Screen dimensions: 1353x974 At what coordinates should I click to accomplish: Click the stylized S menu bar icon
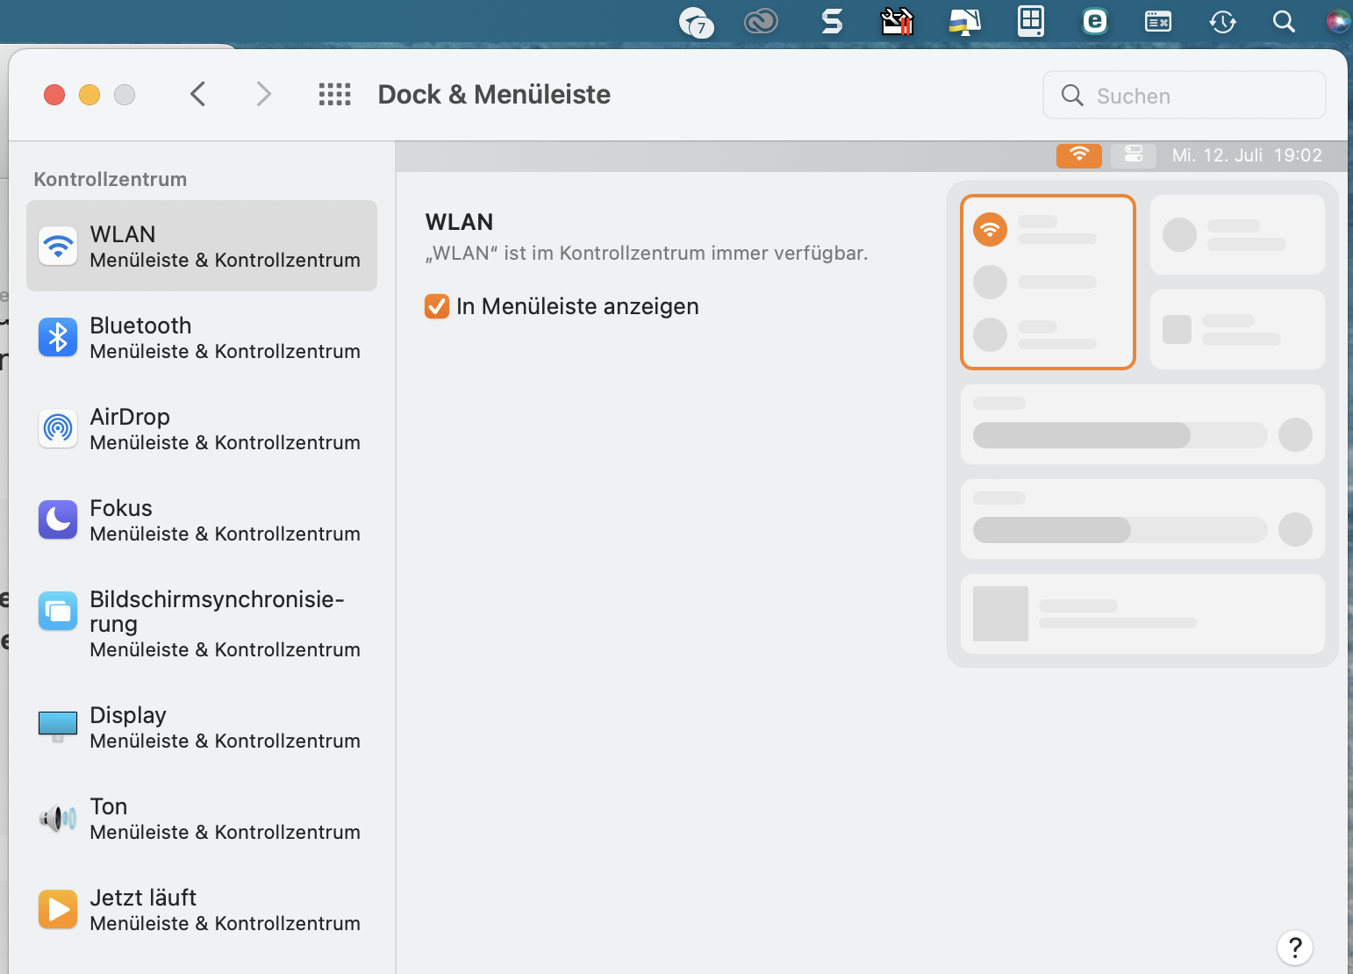832,20
